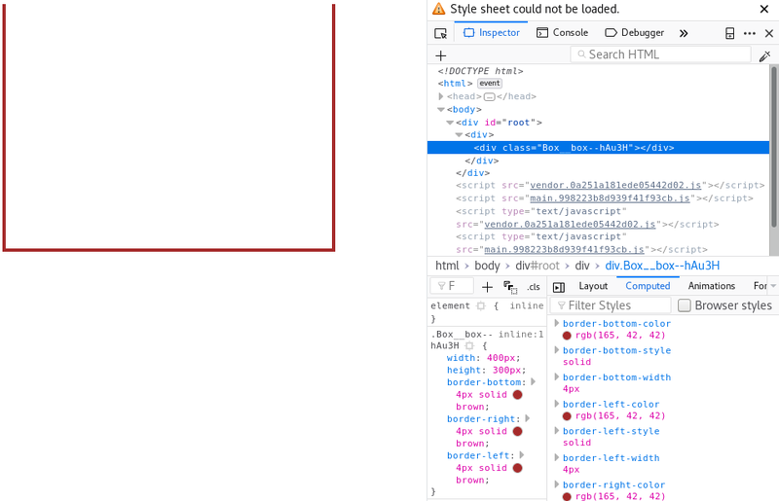Open responsive design mode
The width and height of the screenshot is (779, 501).
(x=729, y=33)
